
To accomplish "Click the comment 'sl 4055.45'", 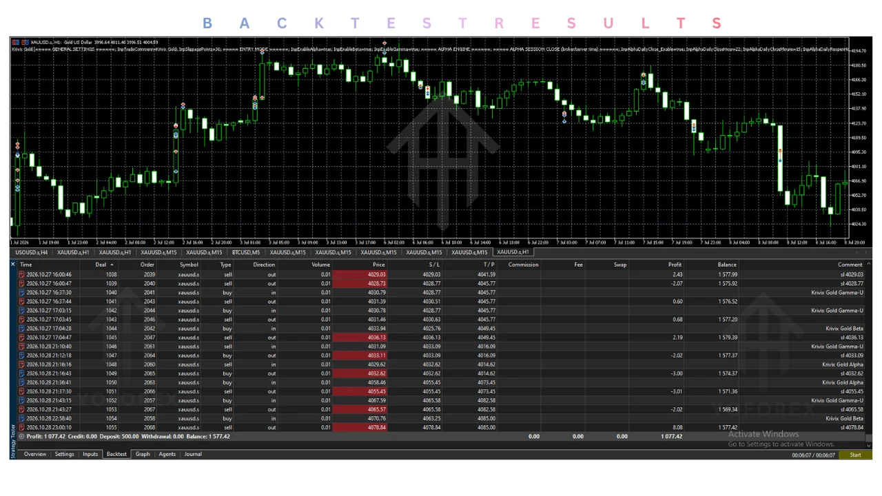I will pos(850,391).
